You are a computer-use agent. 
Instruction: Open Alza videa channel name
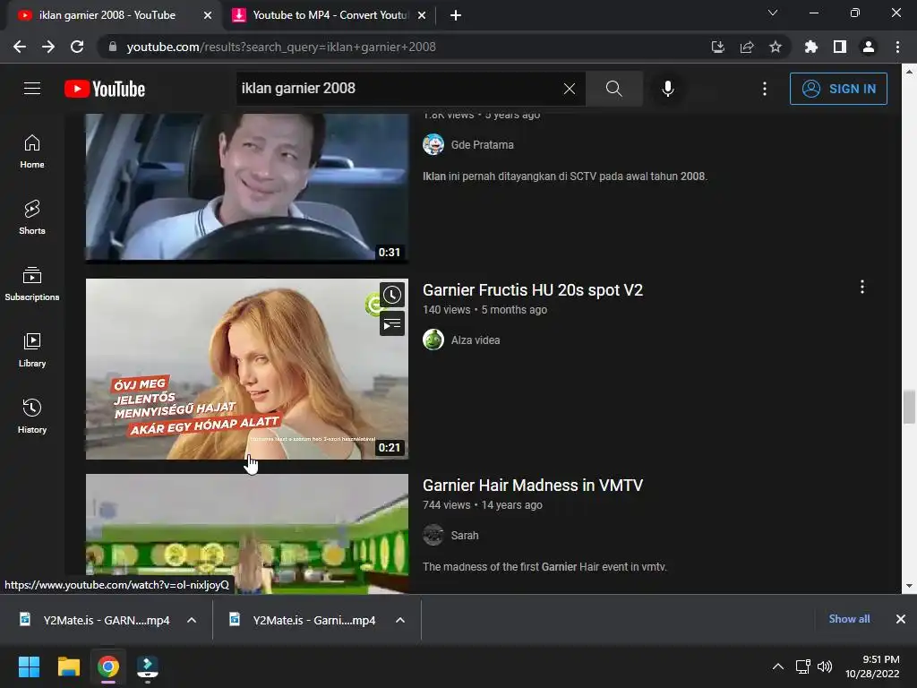click(x=476, y=340)
